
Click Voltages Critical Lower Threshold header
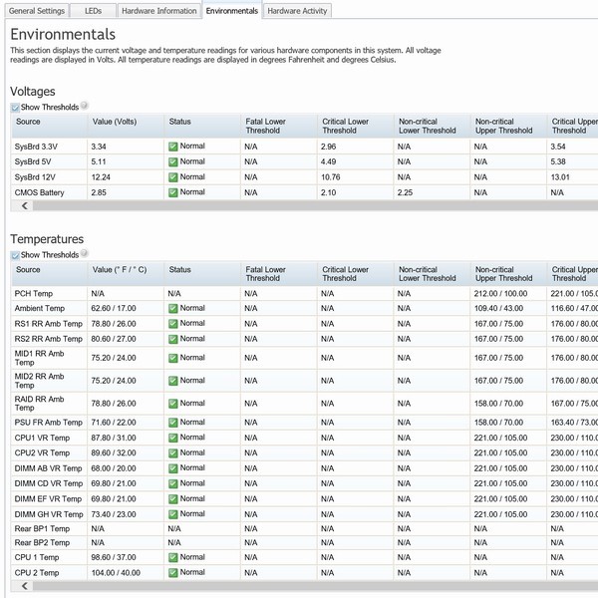click(x=356, y=126)
